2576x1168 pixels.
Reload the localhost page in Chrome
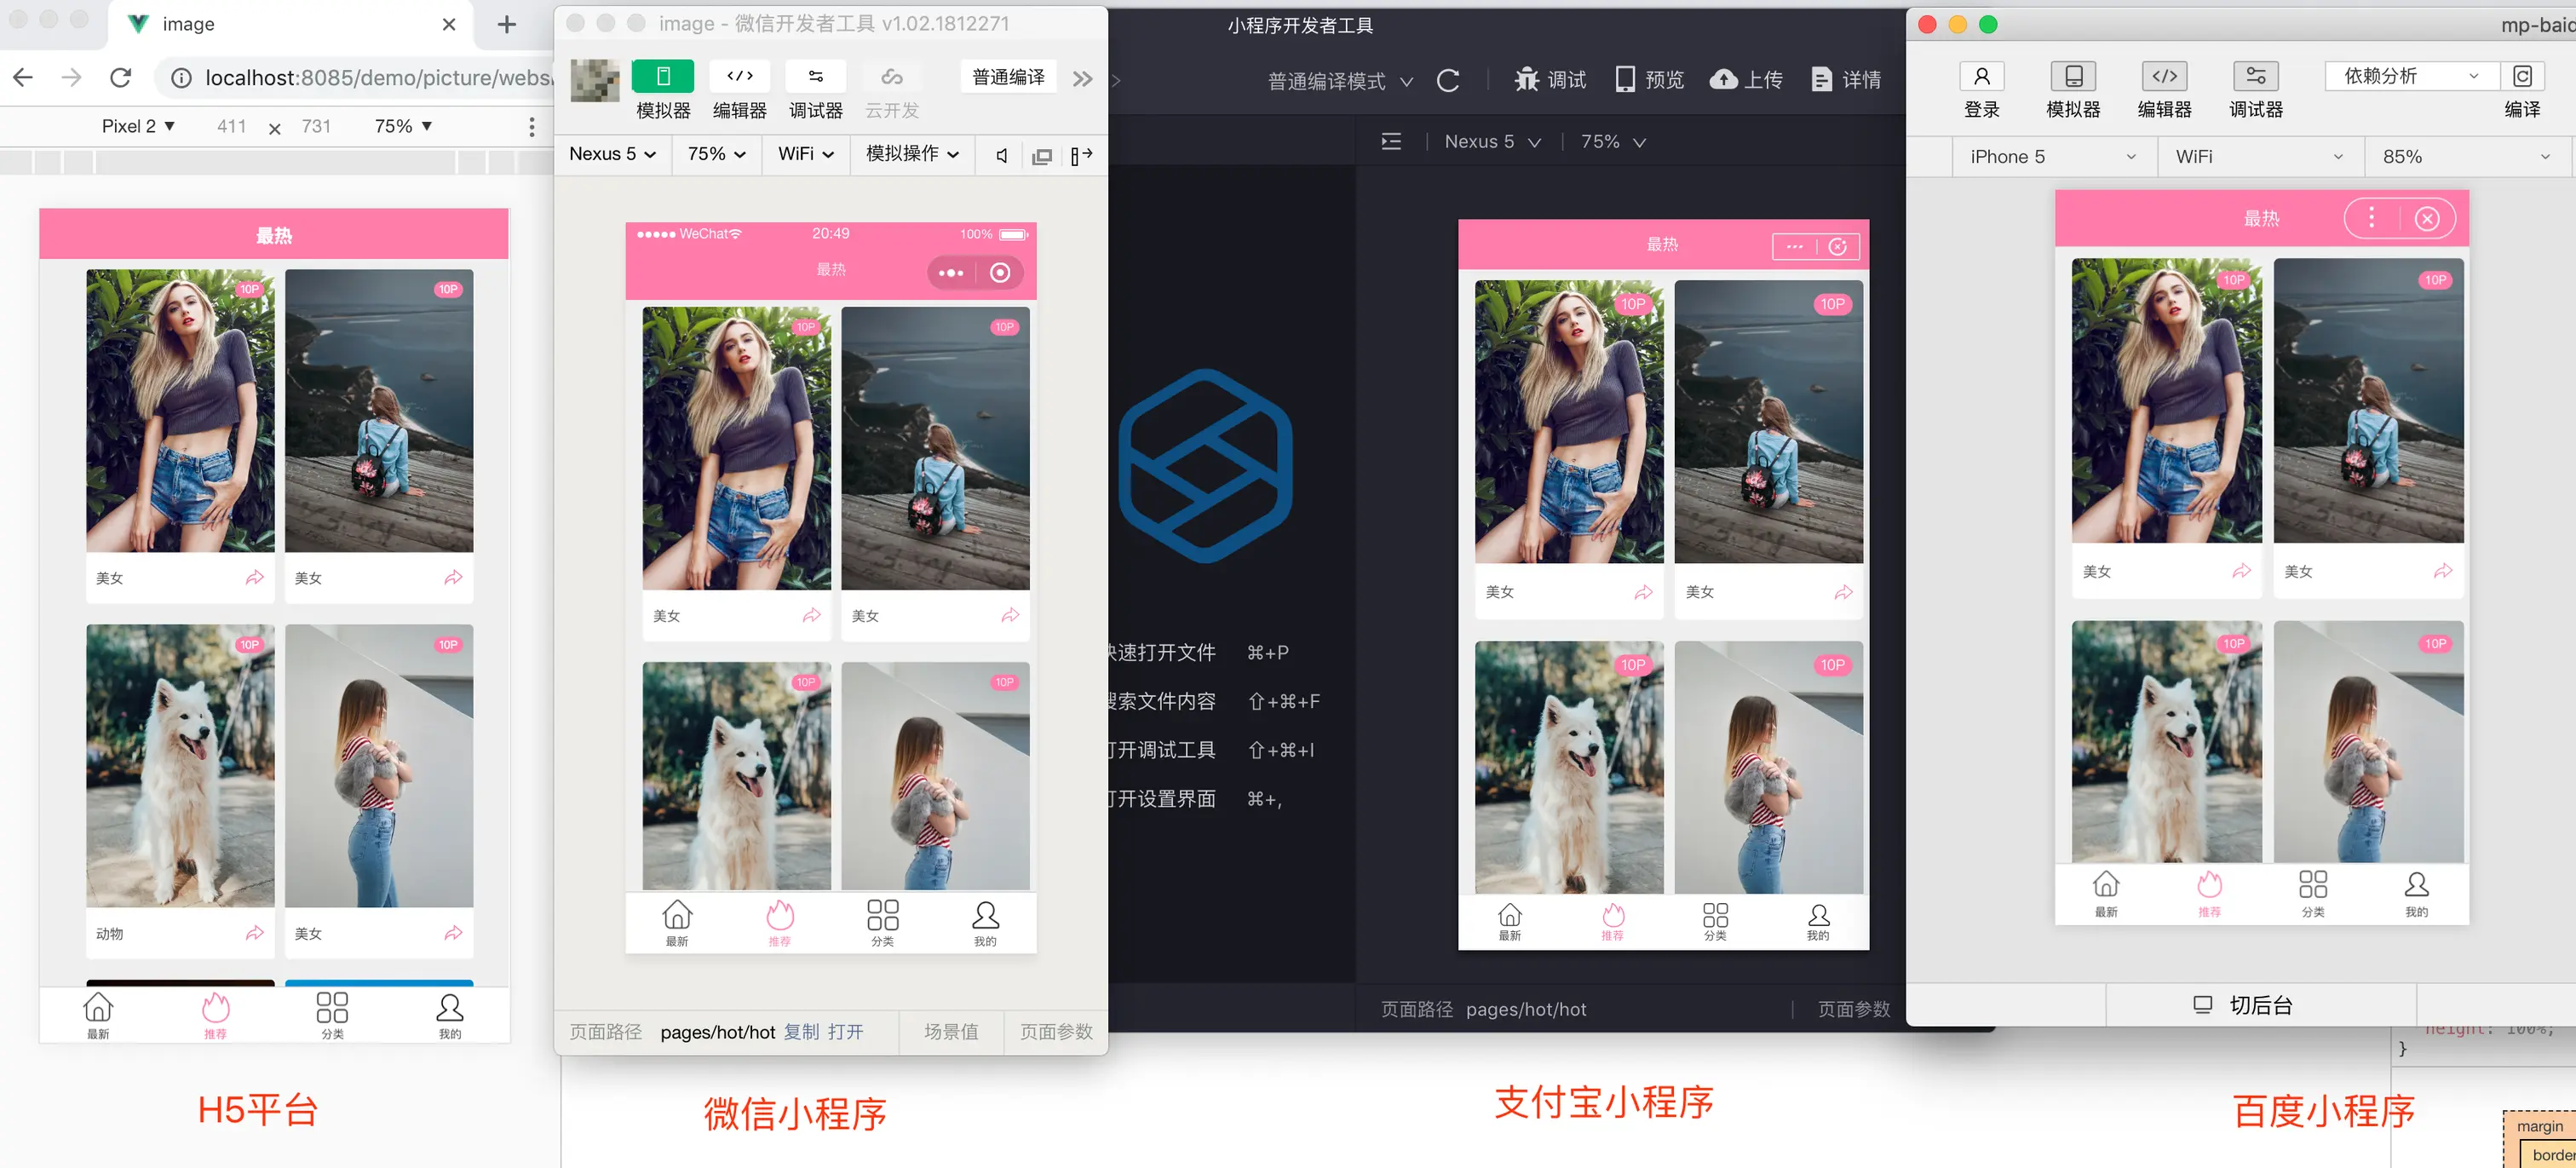(121, 77)
